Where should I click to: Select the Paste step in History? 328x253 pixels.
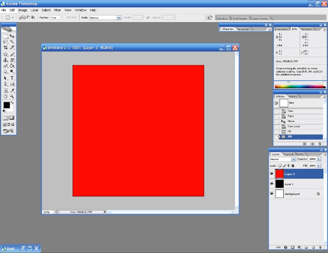pos(291,116)
